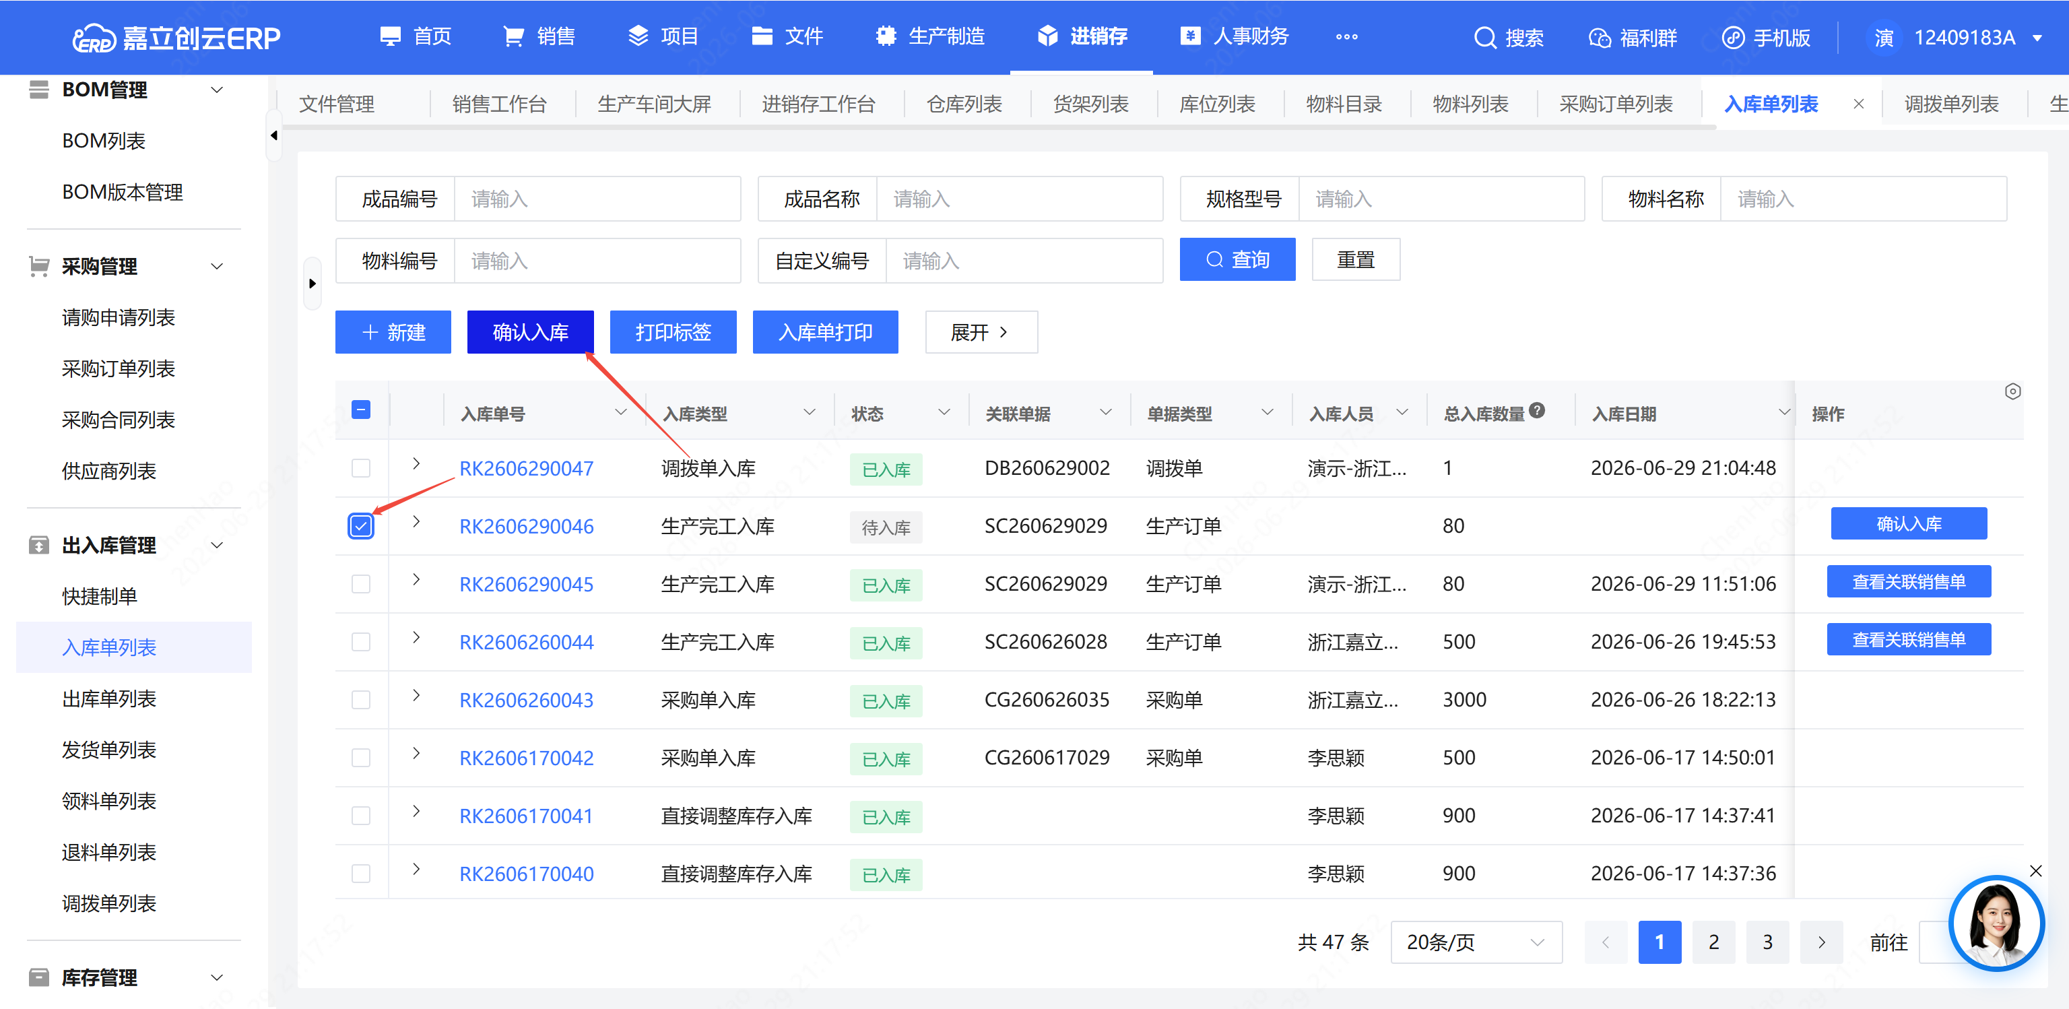Click the 打印标签 button
Image resolution: width=2069 pixels, height=1009 pixels.
click(673, 333)
